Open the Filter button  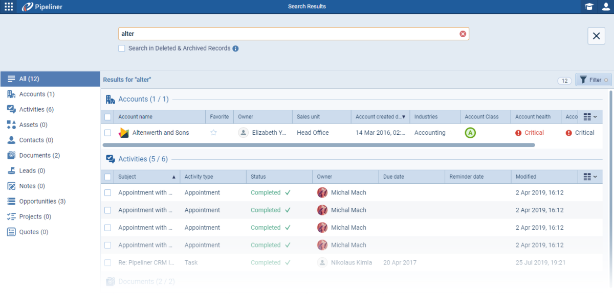[x=594, y=80]
